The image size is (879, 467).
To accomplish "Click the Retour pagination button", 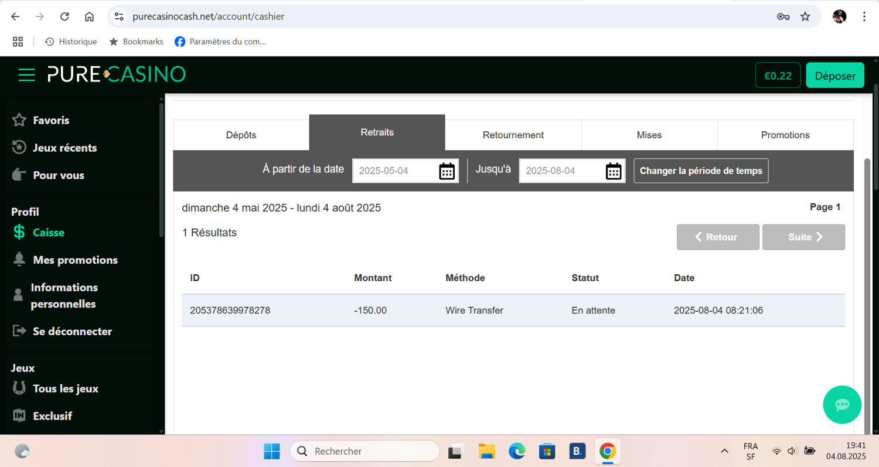I will pyautogui.click(x=718, y=237).
